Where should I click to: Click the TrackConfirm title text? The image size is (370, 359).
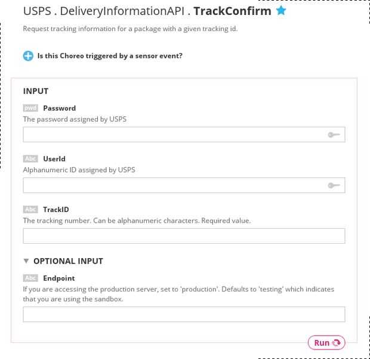232,11
